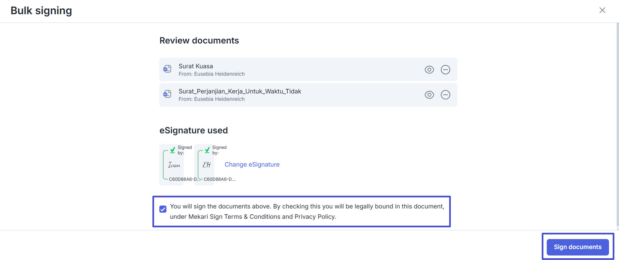The height and width of the screenshot is (260, 619).
Task: Preview Surat_Perjanjian_Kerja document using eye icon
Action: tap(429, 95)
